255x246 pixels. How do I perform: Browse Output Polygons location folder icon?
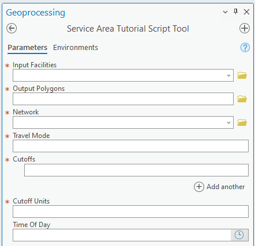(242, 99)
